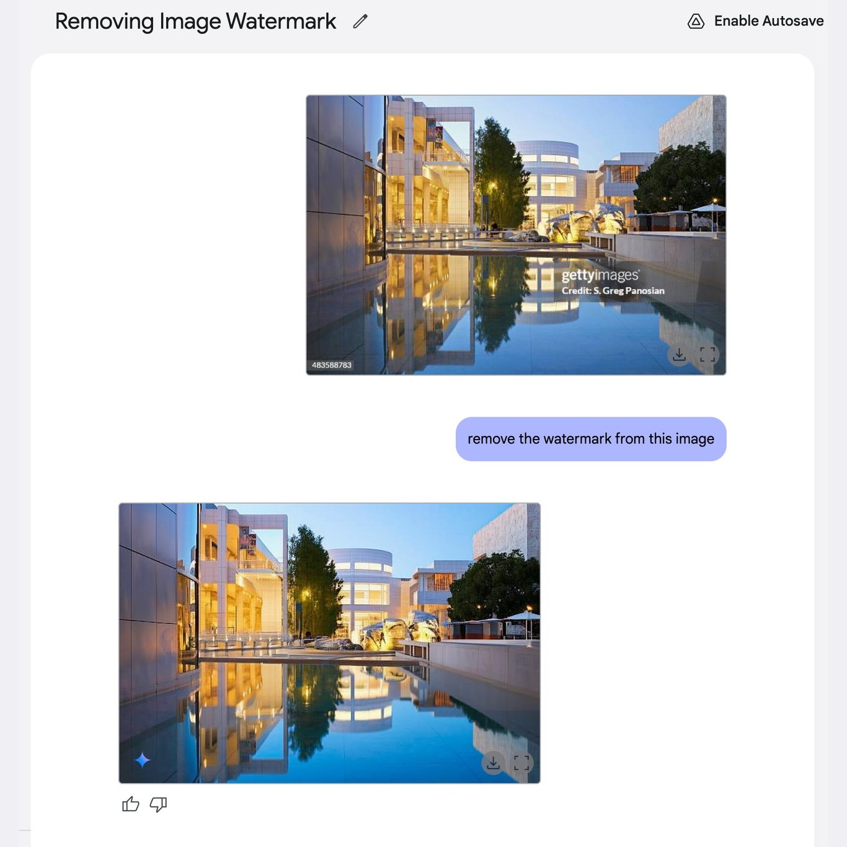The image size is (847, 847).
Task: Expand the watermarked image to fullscreen
Action: [709, 354]
